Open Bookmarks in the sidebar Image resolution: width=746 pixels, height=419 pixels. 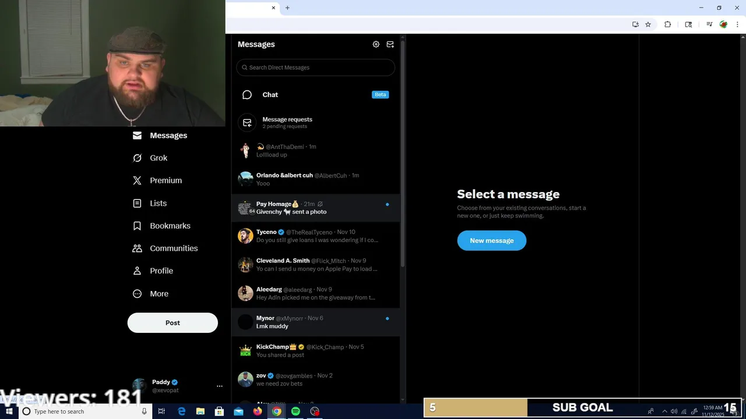161,226
